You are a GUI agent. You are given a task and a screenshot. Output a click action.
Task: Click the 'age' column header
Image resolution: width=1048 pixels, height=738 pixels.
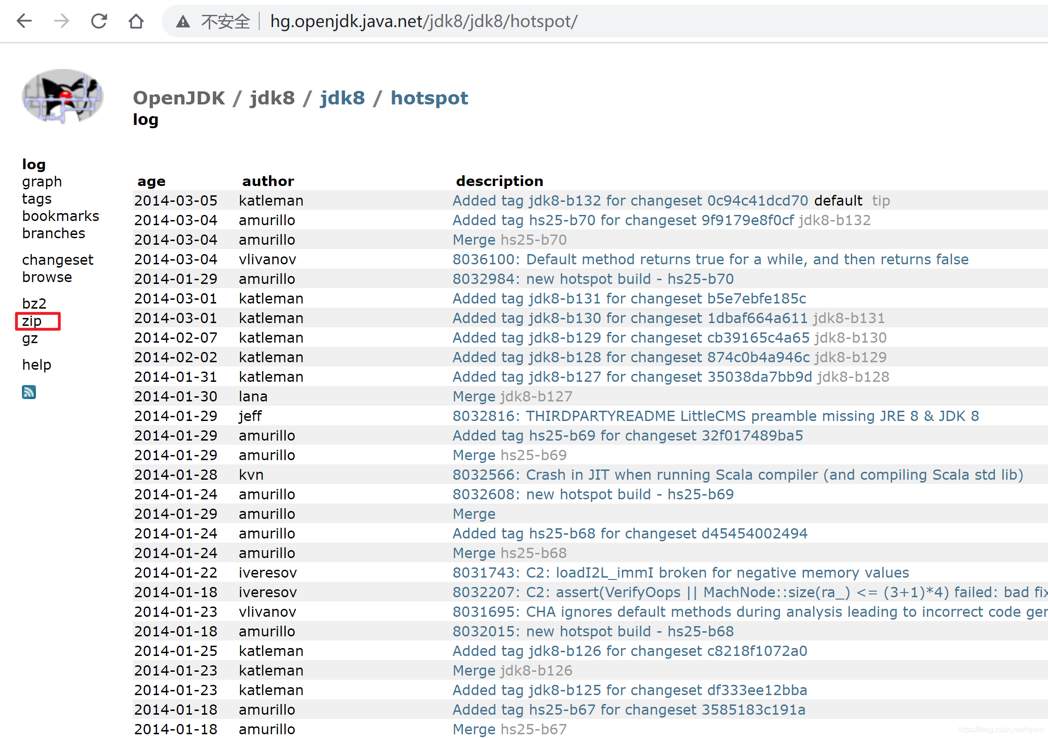(152, 181)
